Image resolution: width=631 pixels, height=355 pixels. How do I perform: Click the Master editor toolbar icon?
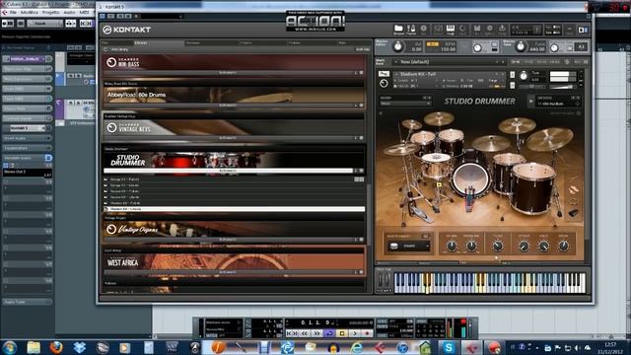tap(411, 29)
